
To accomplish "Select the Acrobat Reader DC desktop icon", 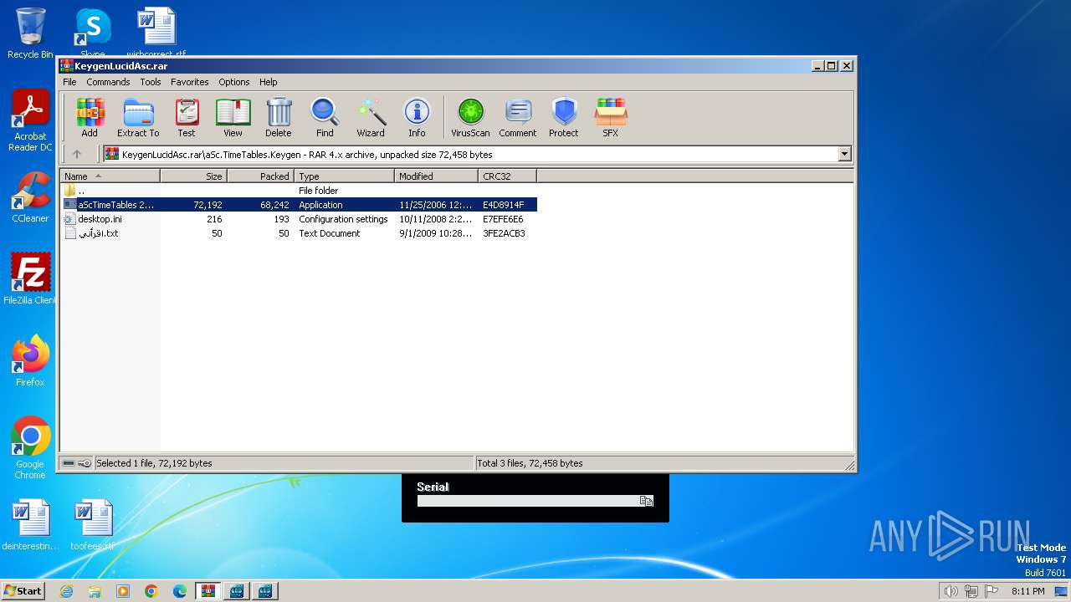I will (30, 121).
